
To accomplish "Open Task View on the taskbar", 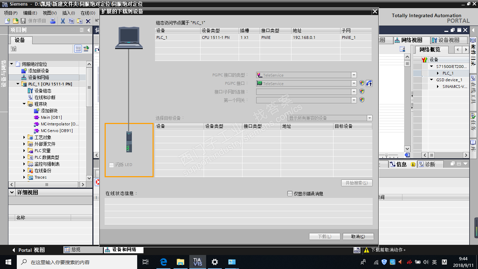I will (146, 262).
